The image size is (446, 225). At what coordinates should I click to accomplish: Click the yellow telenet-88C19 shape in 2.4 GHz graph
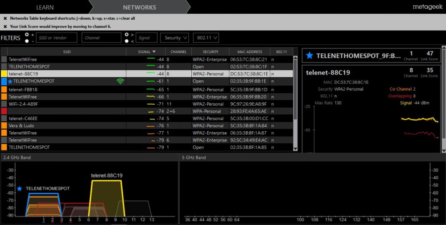(107, 199)
